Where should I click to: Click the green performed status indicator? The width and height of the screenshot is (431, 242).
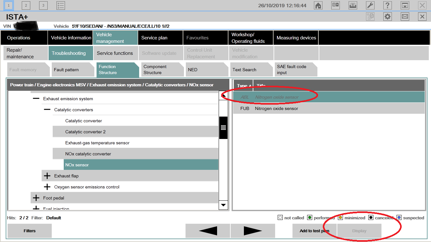pos(310,218)
